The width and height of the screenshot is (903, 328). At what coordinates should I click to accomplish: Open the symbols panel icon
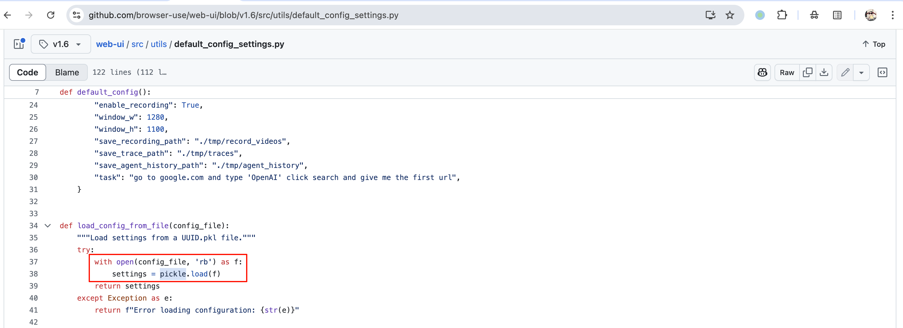pos(882,73)
